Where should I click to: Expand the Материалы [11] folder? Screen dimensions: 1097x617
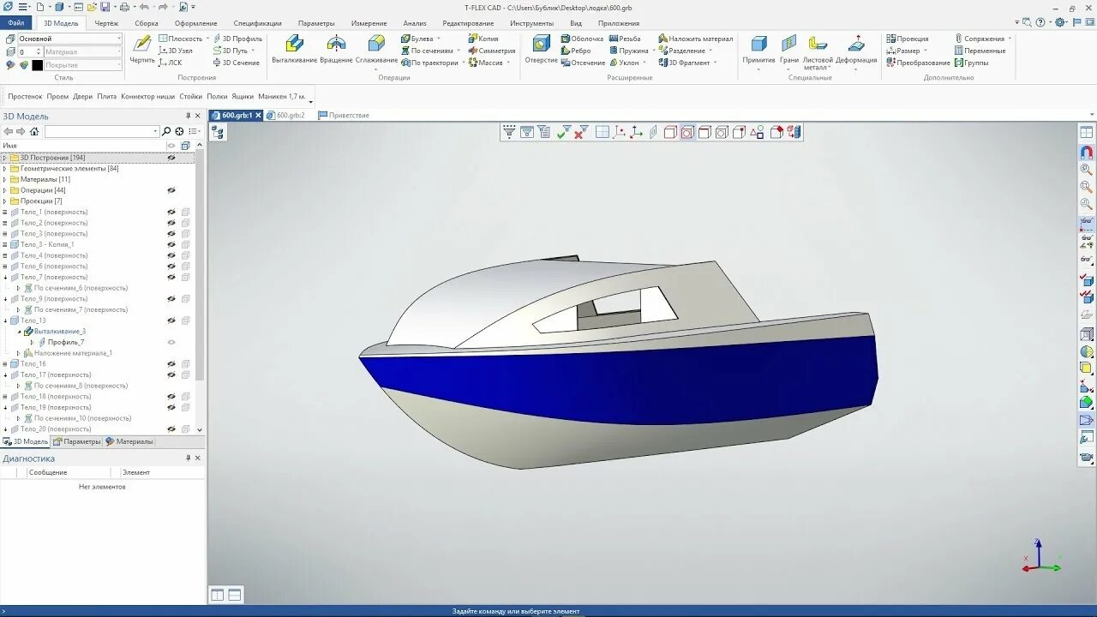(4, 179)
